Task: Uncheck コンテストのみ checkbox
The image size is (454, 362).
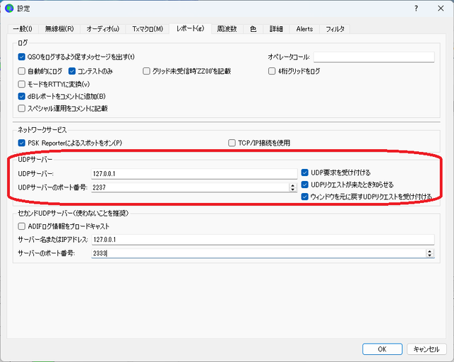Action: [x=72, y=71]
